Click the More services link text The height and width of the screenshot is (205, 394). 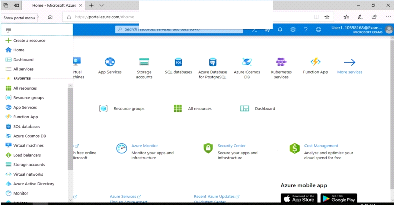(x=350, y=72)
